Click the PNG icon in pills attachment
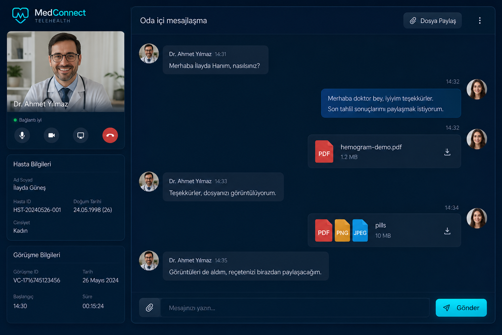This screenshot has height=335, width=502. point(342,230)
